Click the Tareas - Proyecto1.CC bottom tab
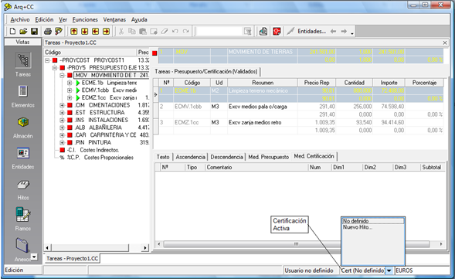 (73, 258)
